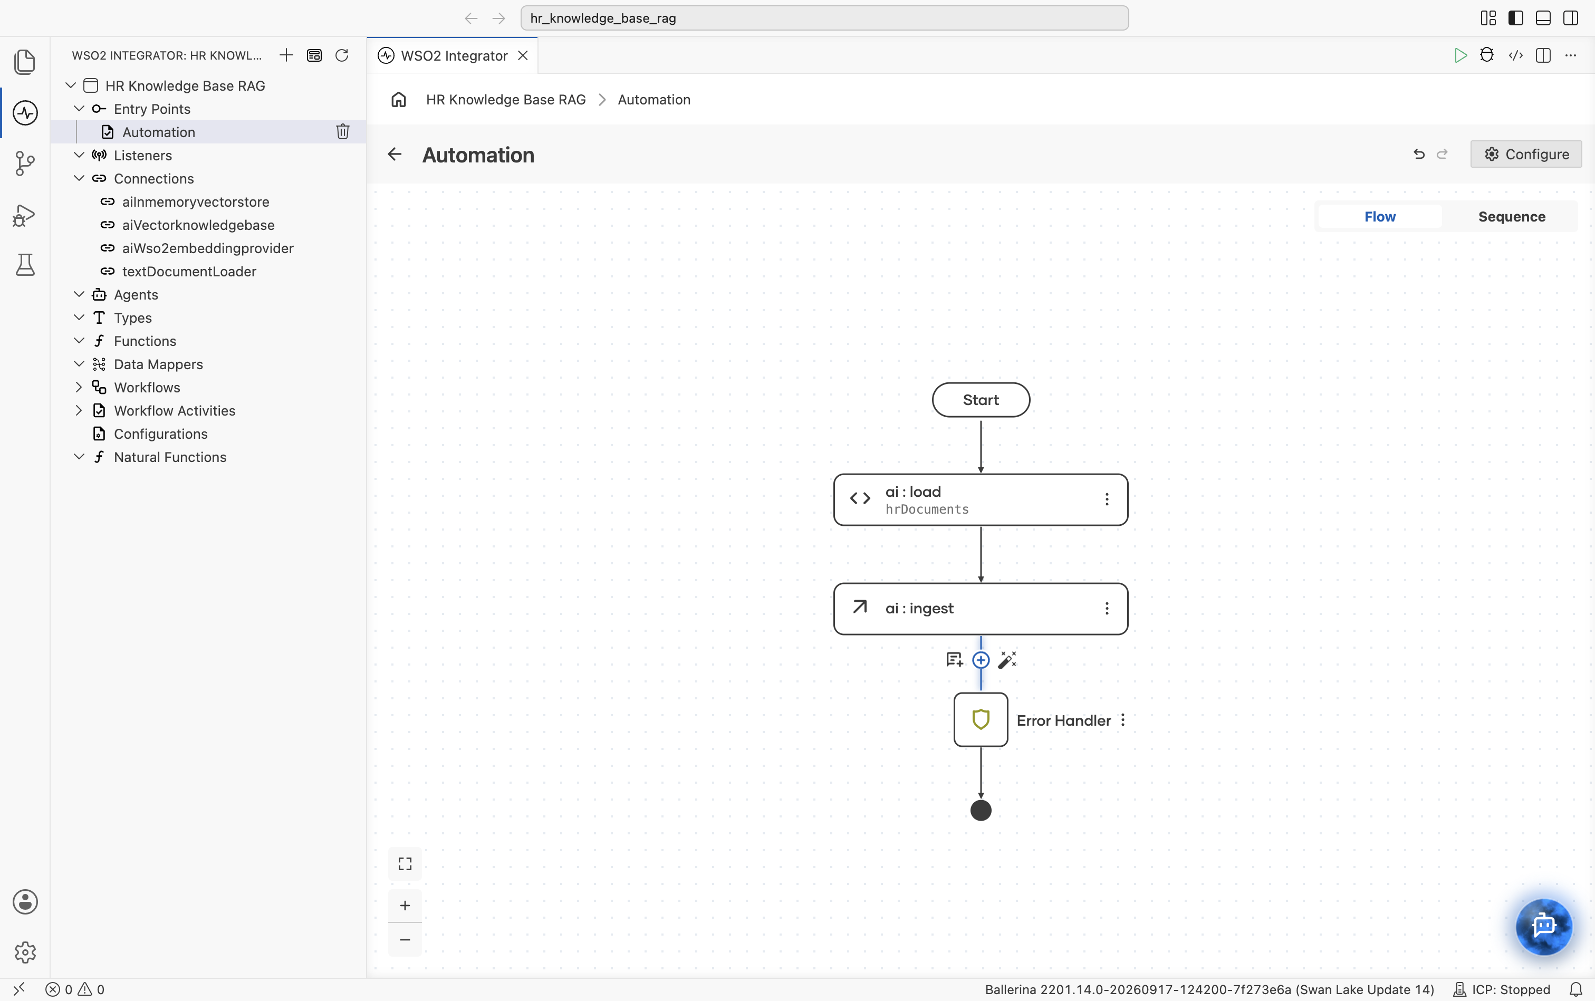
Task: Generate with AI magic wand icon
Action: 1007,659
